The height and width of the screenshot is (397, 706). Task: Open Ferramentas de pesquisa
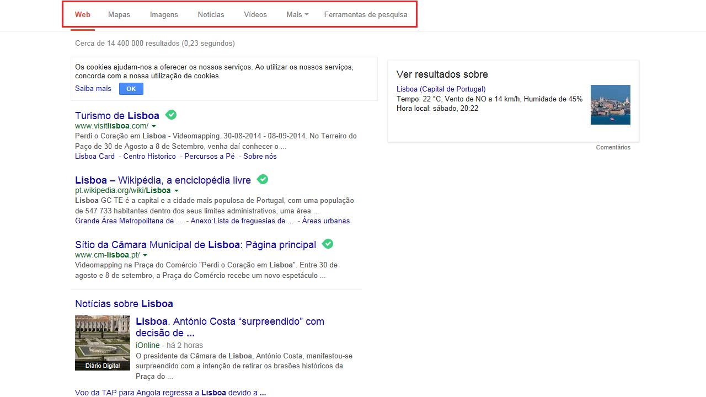pos(366,15)
